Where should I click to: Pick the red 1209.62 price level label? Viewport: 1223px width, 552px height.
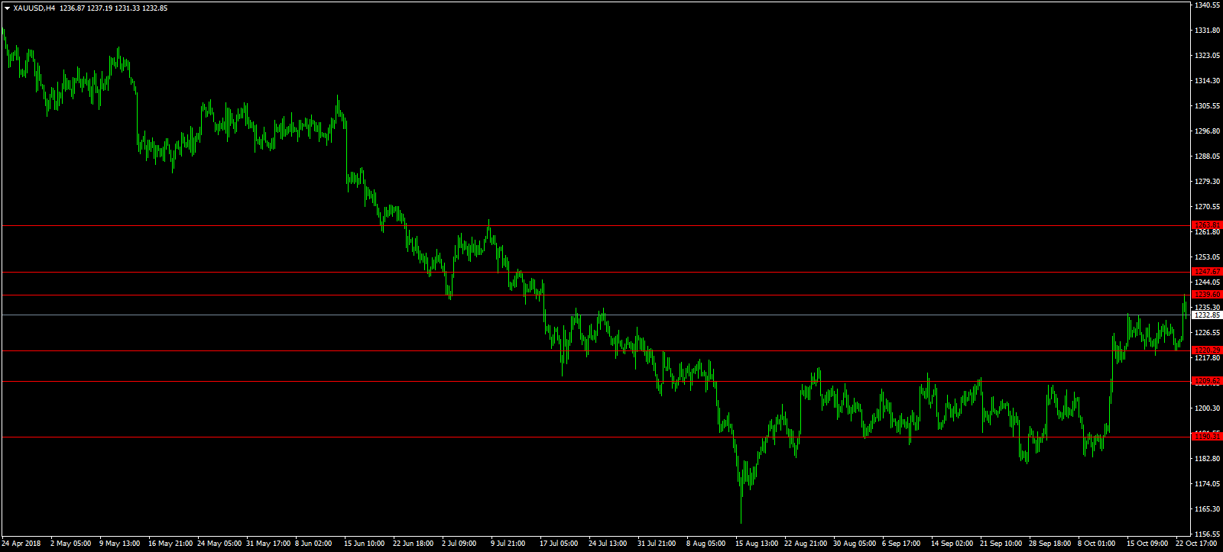[1207, 381]
